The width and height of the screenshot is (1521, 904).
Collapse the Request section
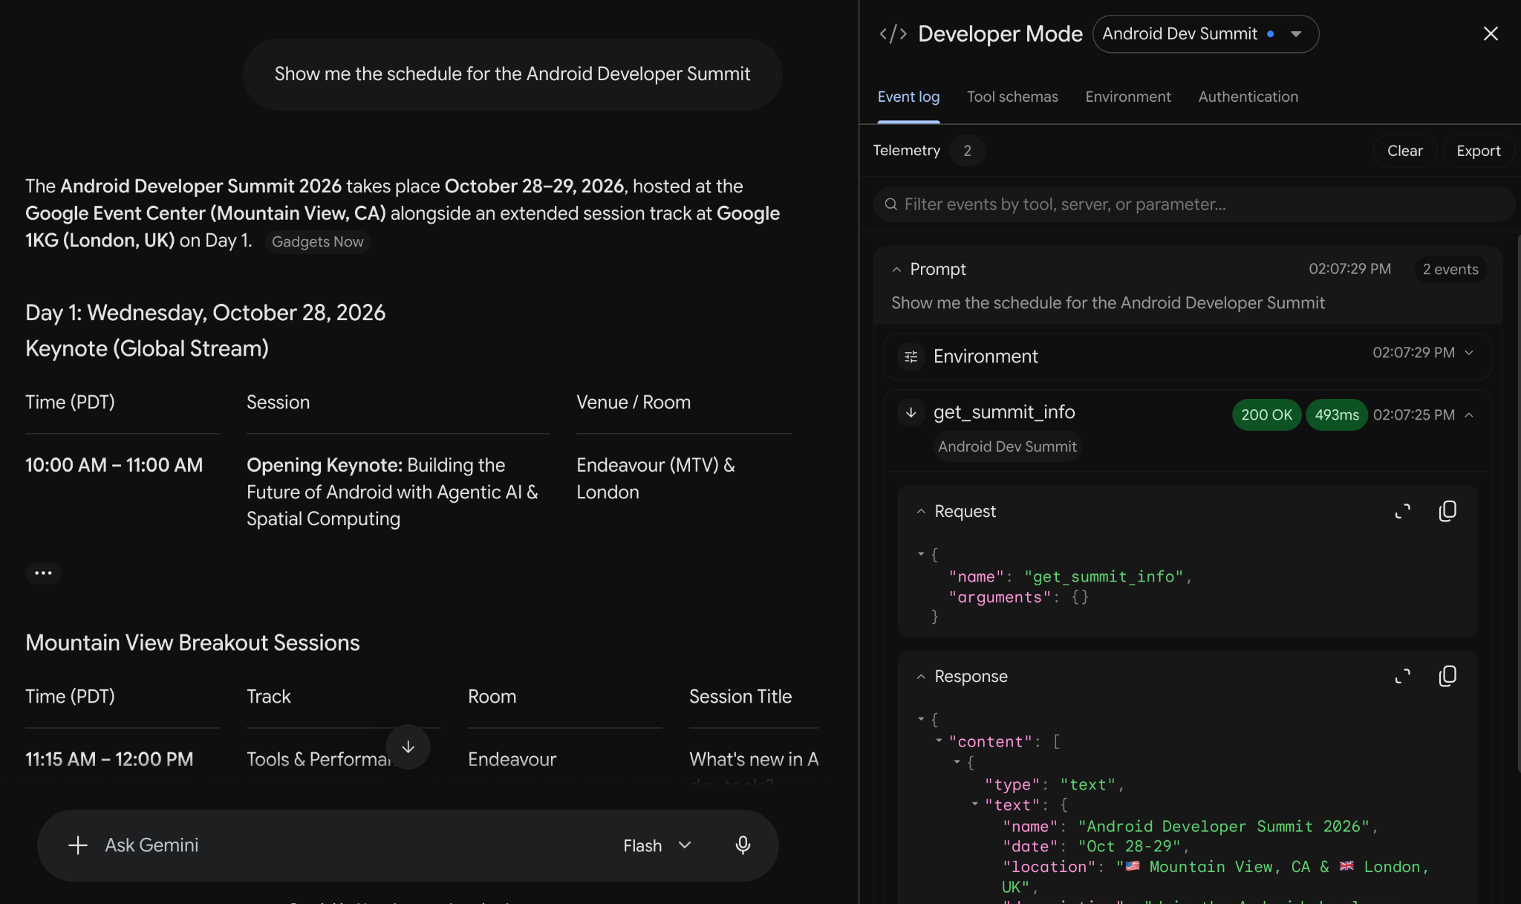(921, 511)
